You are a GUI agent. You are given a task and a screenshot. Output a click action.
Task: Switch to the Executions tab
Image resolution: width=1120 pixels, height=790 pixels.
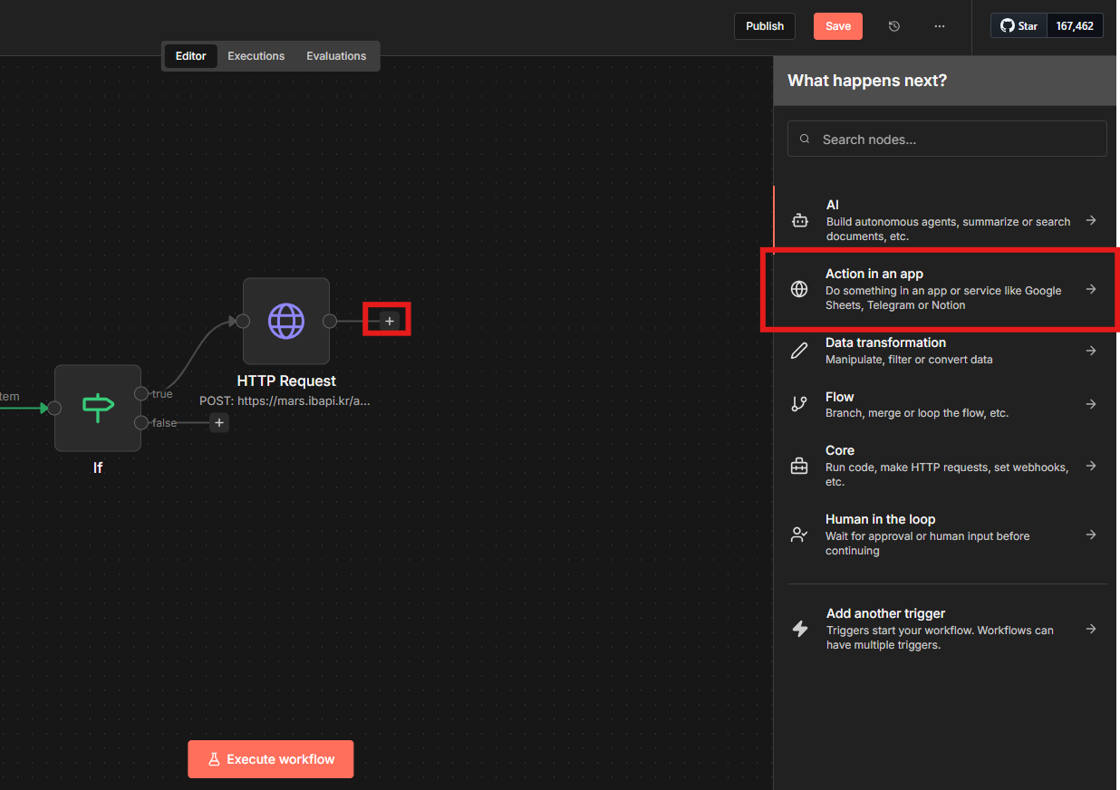pyautogui.click(x=256, y=56)
